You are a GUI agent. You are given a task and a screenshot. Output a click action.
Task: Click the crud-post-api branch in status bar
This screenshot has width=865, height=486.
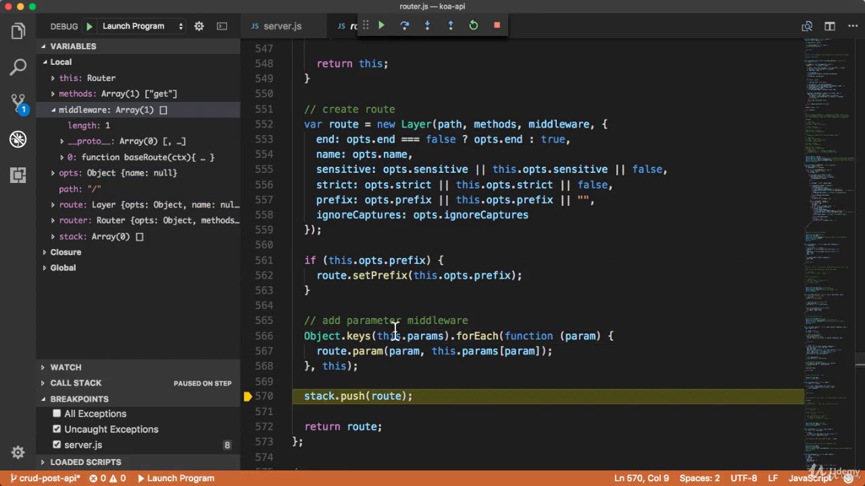[x=45, y=479]
